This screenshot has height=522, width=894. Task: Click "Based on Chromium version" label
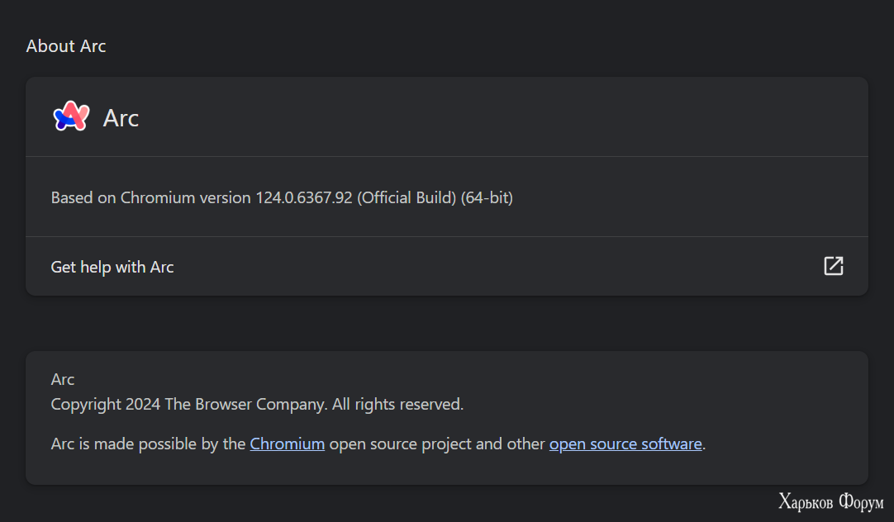[151, 197]
